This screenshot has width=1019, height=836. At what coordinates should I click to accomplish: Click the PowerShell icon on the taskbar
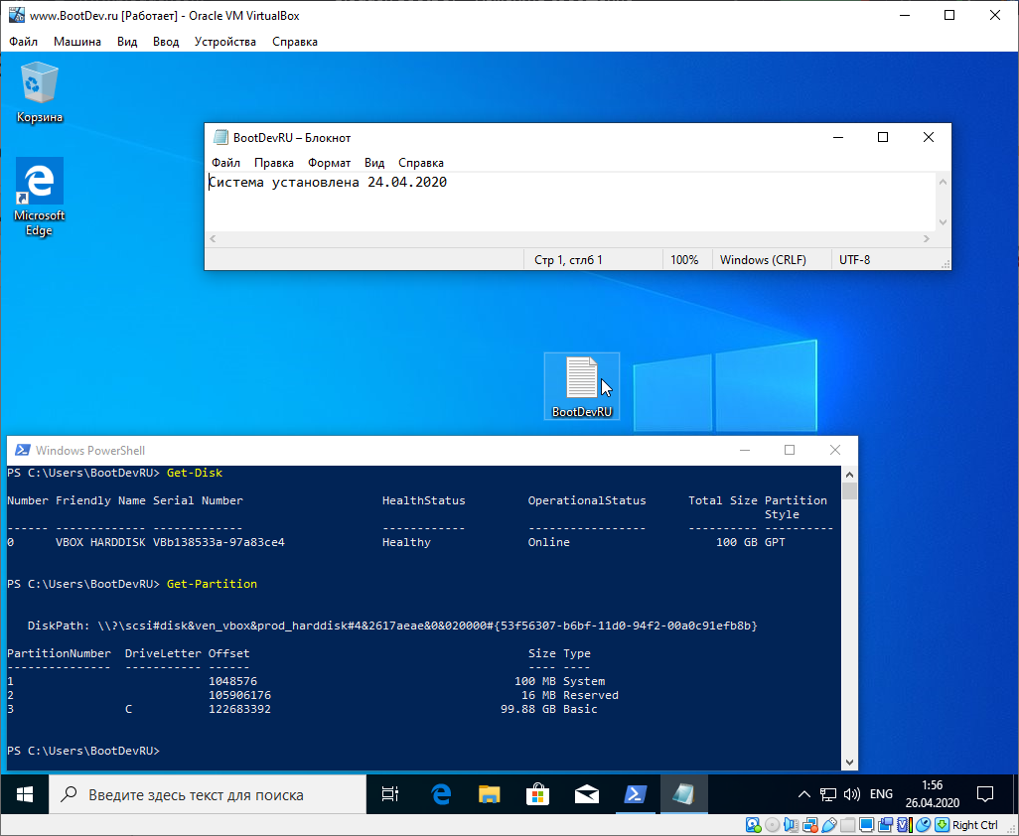tap(636, 794)
